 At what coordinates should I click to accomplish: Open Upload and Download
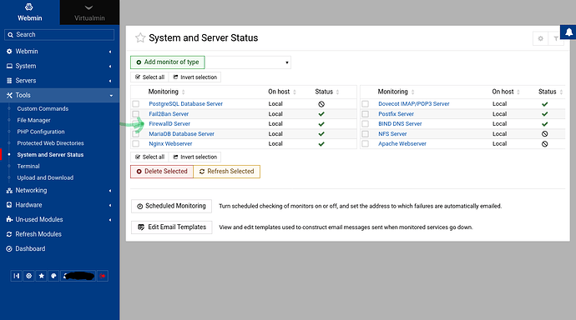click(45, 177)
